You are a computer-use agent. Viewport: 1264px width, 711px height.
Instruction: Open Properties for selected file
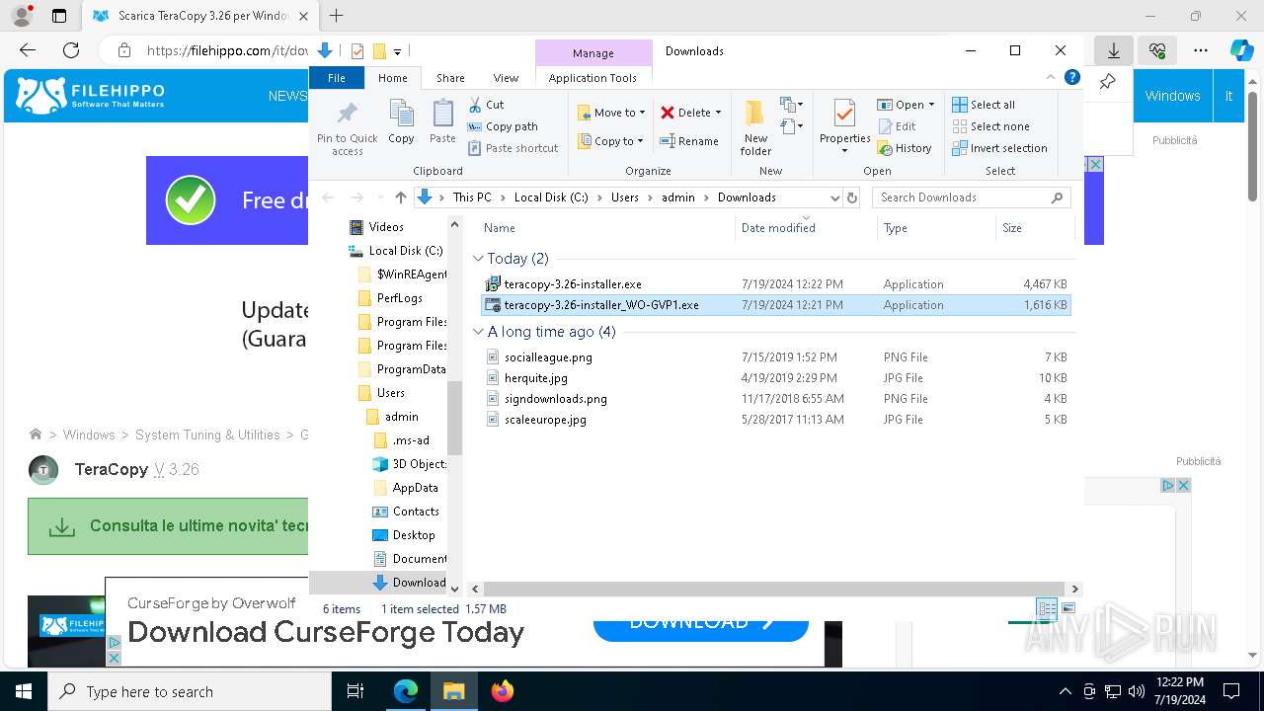[x=844, y=126]
